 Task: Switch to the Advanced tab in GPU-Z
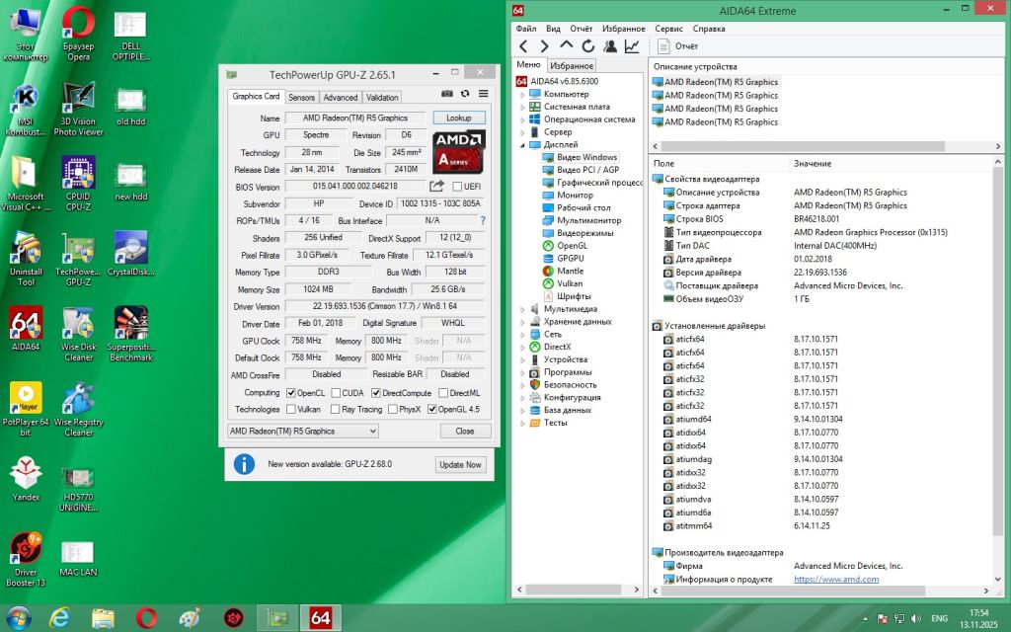click(341, 98)
